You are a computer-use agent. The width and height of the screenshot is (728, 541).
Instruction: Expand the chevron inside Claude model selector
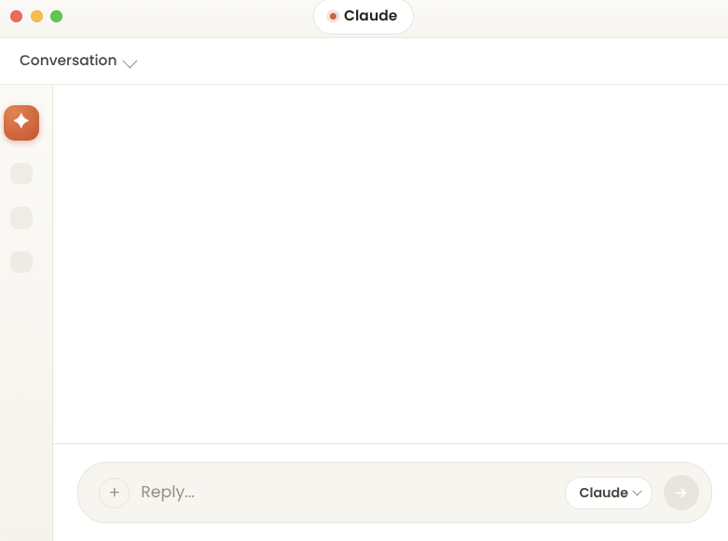tap(637, 494)
